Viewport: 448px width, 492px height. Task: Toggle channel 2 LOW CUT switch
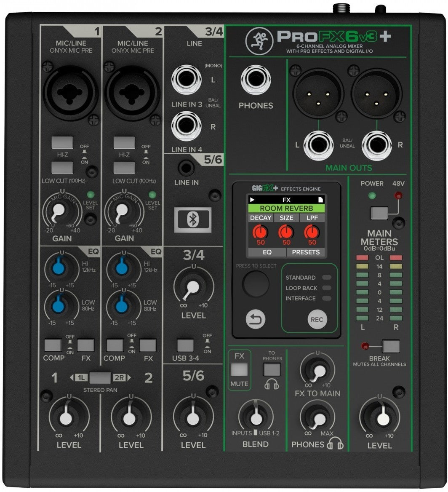(x=124, y=168)
